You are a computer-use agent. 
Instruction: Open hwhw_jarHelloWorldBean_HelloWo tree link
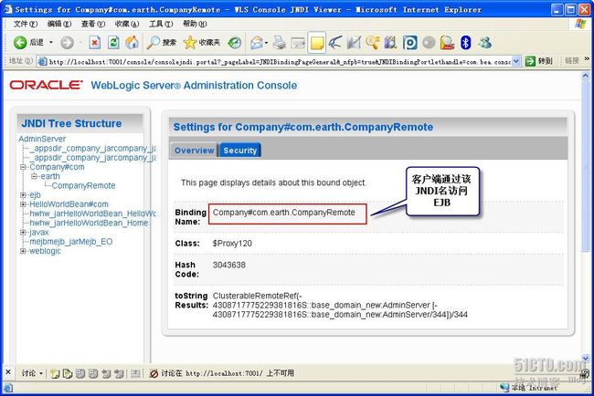(x=92, y=214)
